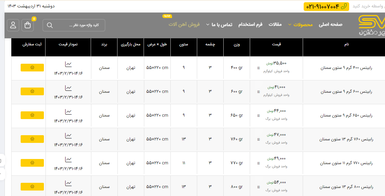Click the phone number ۰۲۱-۹۱۰۰۷۰۰۴ button
This screenshot has width=385, height=196.
click(x=326, y=6)
